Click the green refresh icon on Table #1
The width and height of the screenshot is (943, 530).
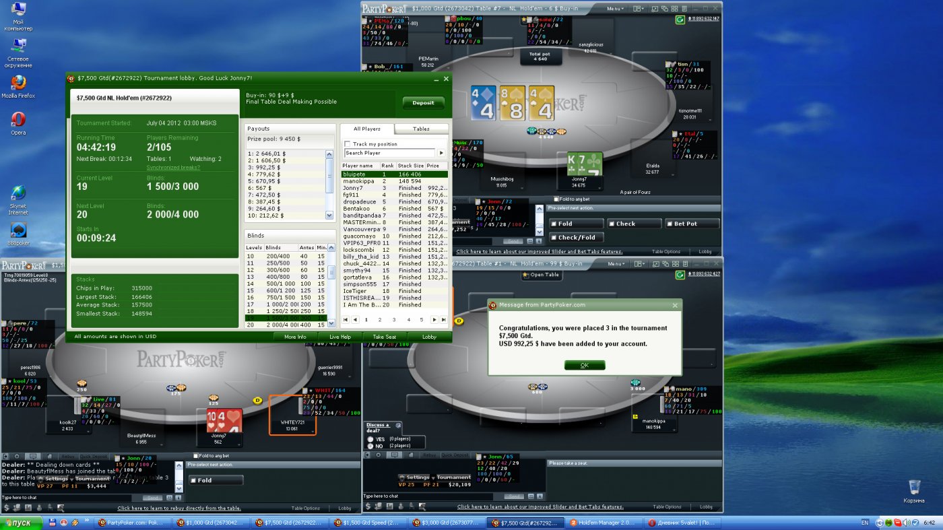tap(680, 275)
